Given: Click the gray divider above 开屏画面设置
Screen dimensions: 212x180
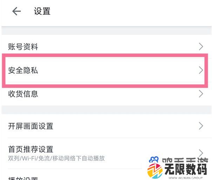Looking at the screenshot, I should pyautogui.click(x=107, y=110).
